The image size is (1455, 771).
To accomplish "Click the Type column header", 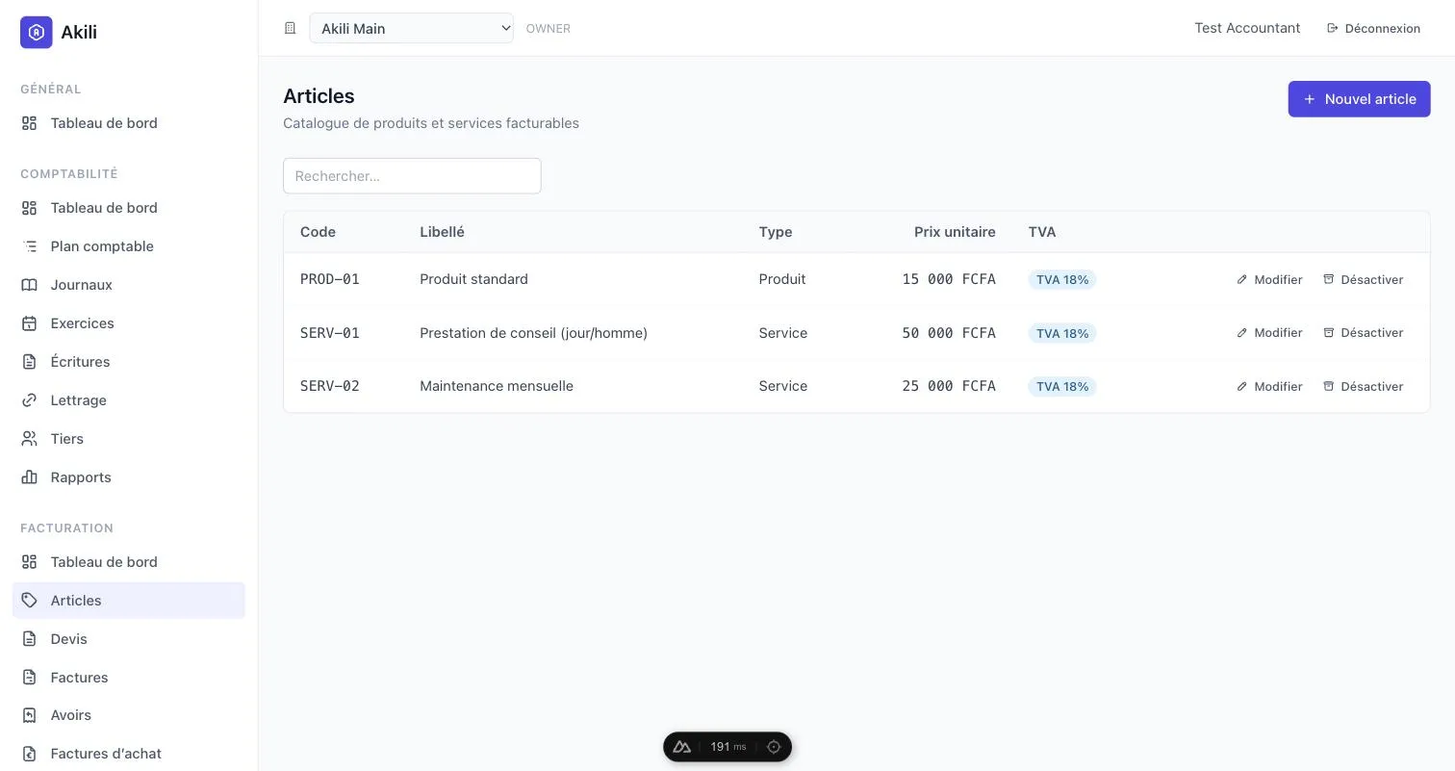I will (776, 232).
